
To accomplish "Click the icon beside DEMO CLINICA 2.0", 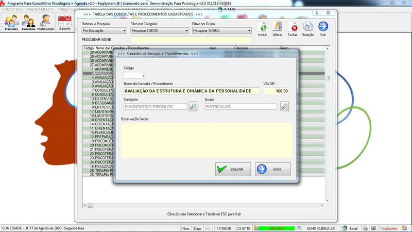I will click(x=300, y=228).
